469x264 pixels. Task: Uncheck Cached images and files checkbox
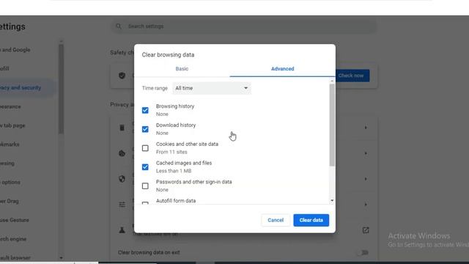[x=145, y=167]
